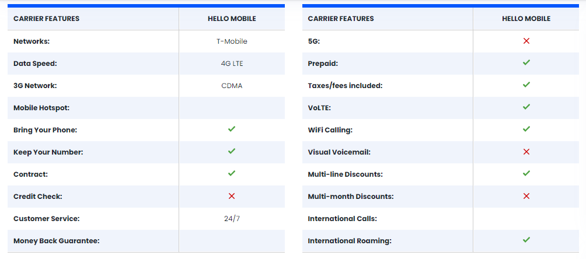This screenshot has height=259, width=586.
Task: Select the red X beside Credit Check
Action: tap(232, 196)
